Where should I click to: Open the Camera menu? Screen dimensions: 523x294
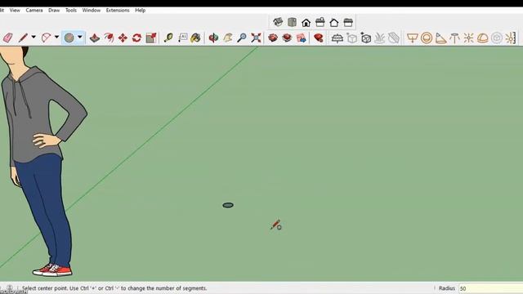[x=34, y=11]
